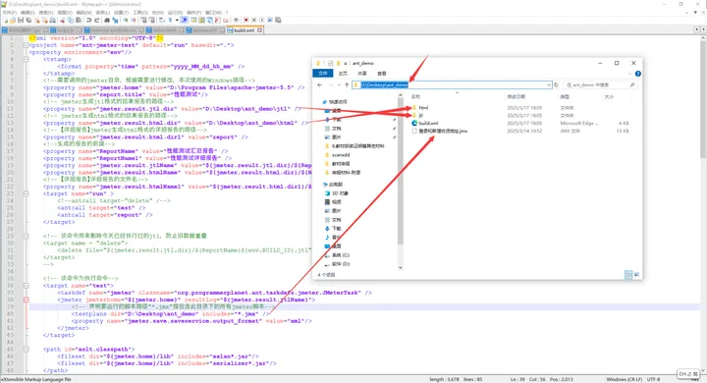Open the 查看 ribbon tab in Explorer
The width and height of the screenshot is (707, 383).
381,74
